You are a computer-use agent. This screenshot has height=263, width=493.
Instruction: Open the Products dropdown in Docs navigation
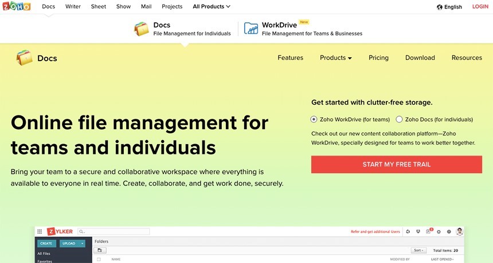335,58
